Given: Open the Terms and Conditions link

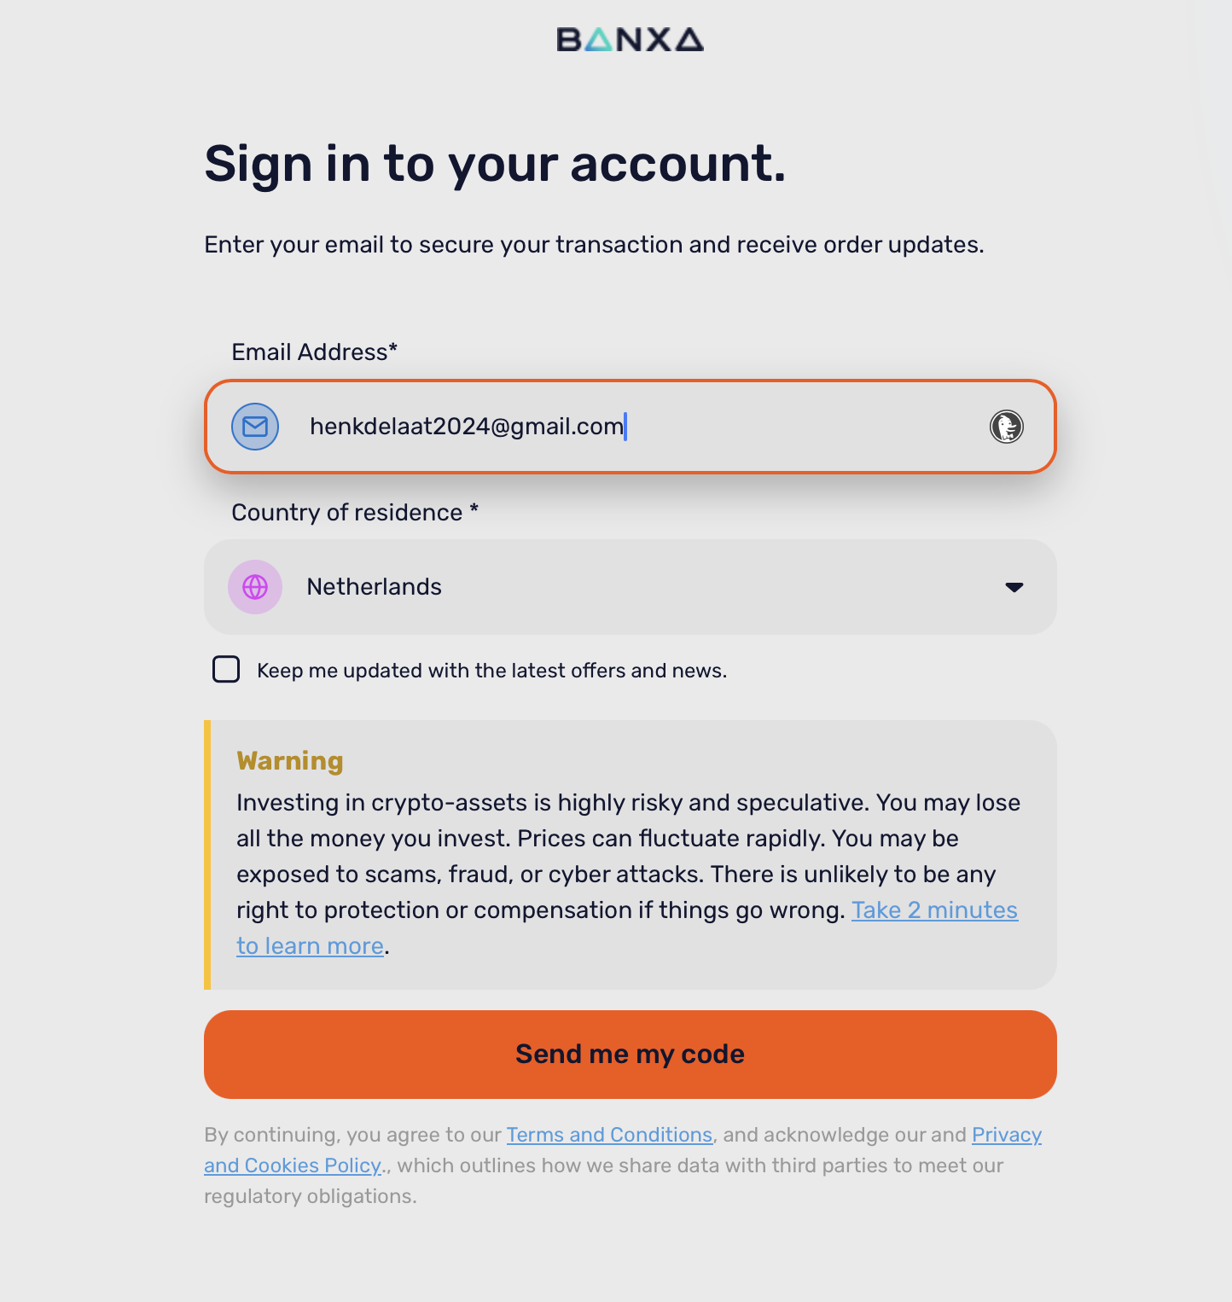Looking at the screenshot, I should click(609, 1135).
